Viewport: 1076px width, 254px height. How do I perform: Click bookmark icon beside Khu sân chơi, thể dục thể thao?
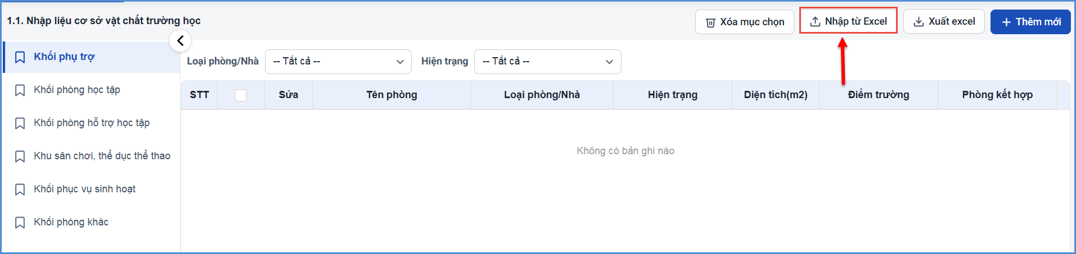20,156
